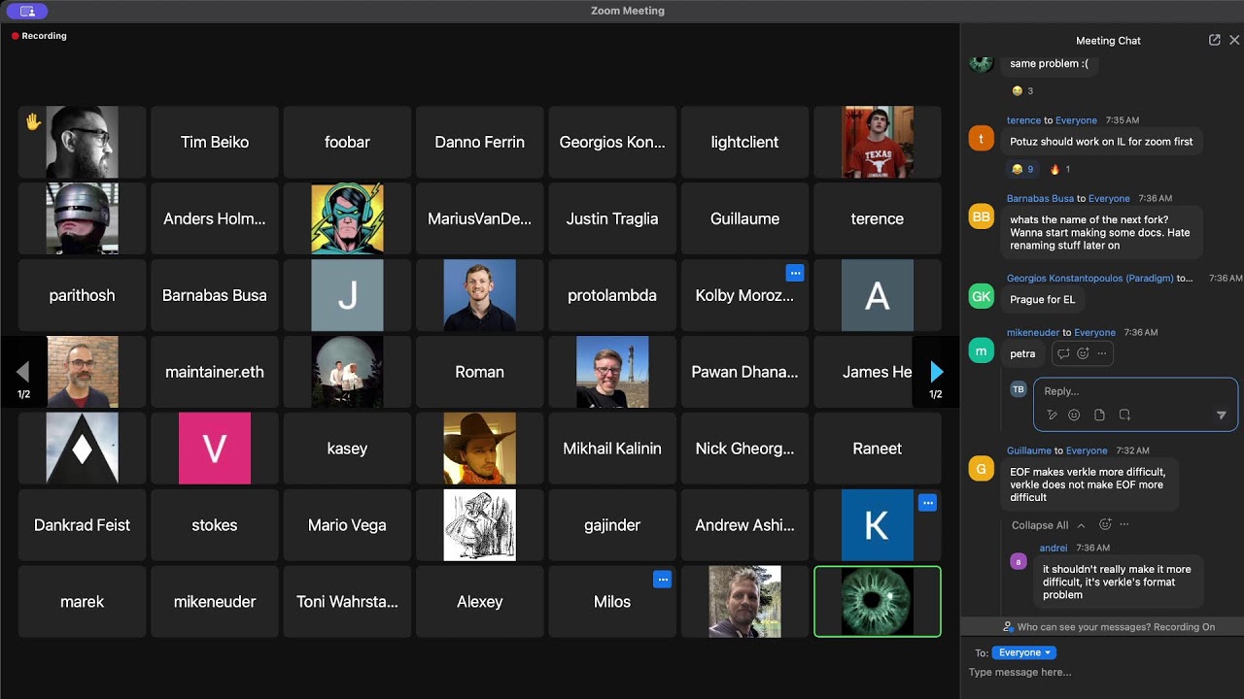The height and width of the screenshot is (699, 1244).
Task: Open emoji picker in reply box
Action: click(x=1074, y=415)
